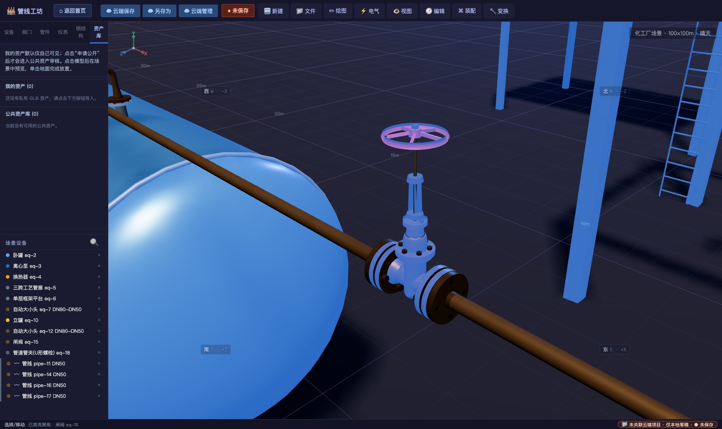Open the 电气 menu
722x429 pixels.
(x=370, y=11)
